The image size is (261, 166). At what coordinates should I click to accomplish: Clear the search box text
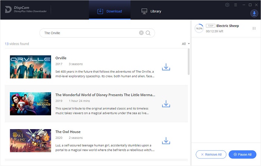point(141,33)
